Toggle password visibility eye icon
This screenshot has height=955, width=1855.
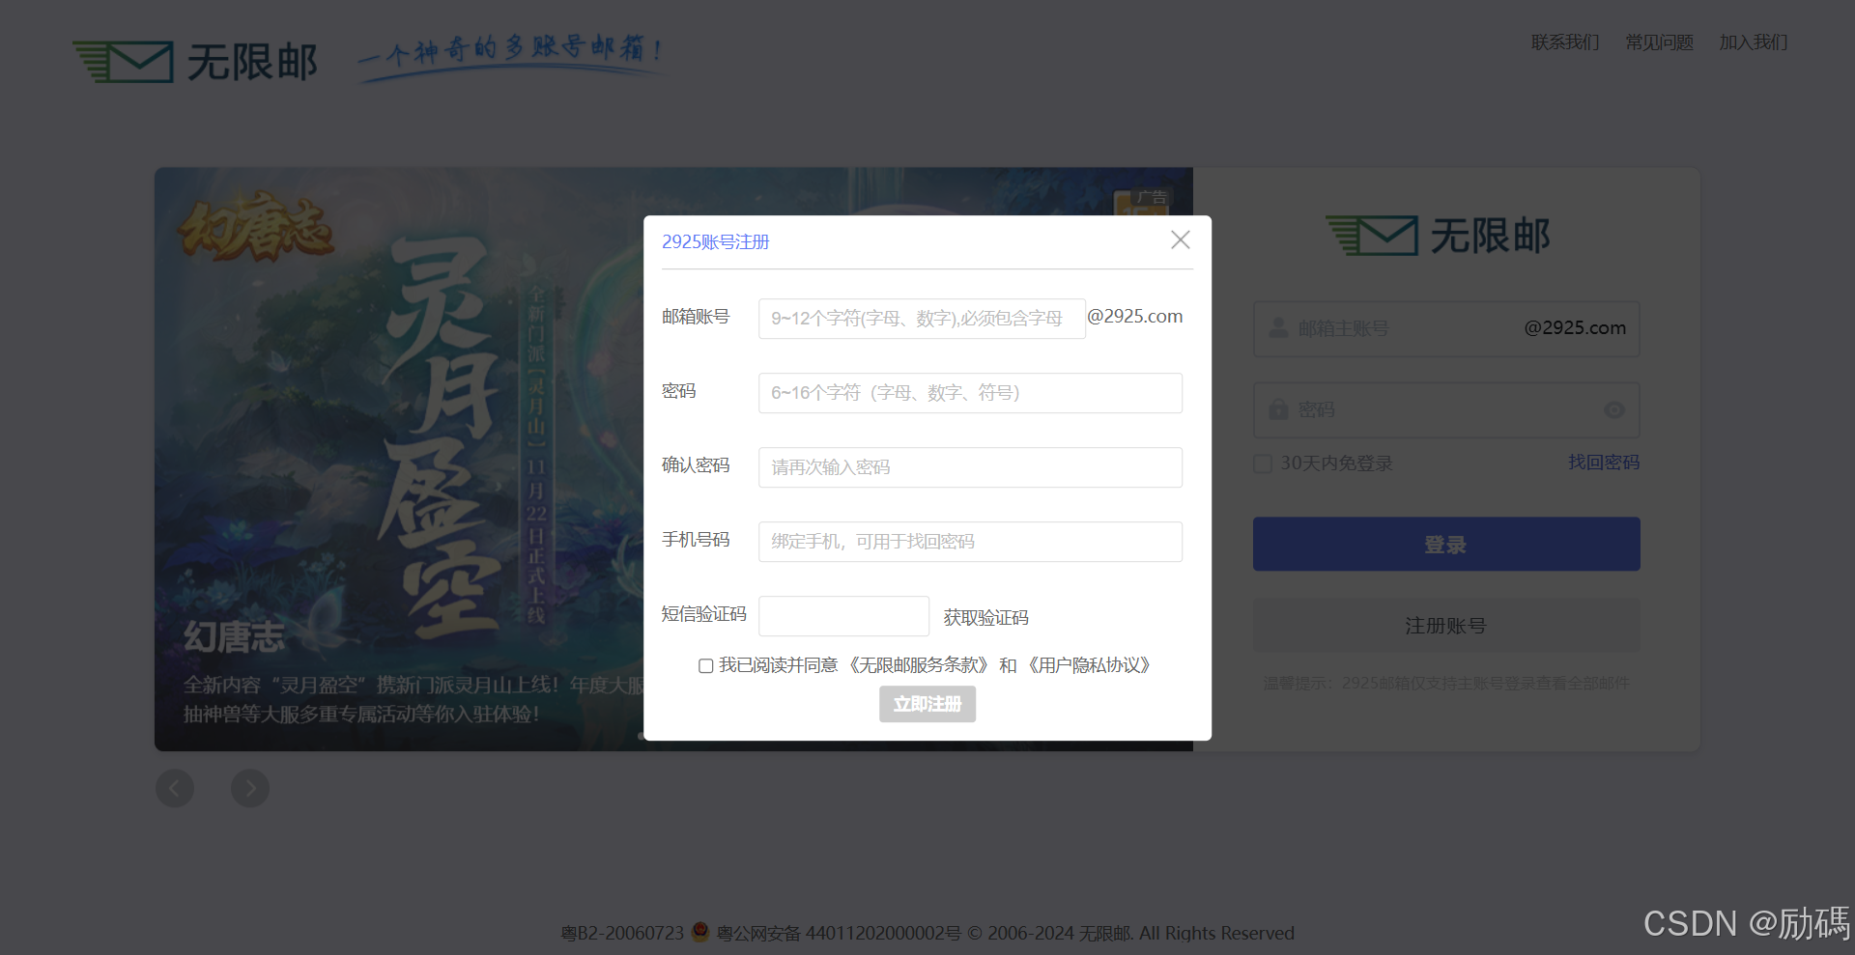1613,410
